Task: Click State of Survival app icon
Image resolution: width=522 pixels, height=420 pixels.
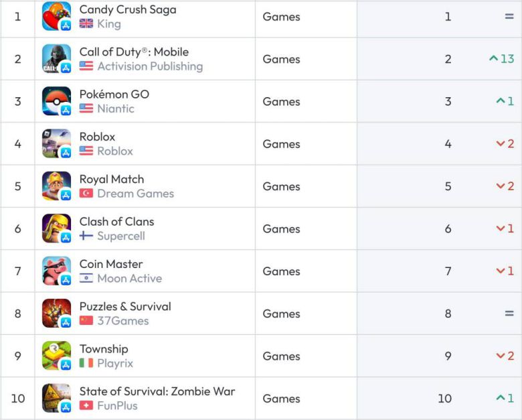Action: [56, 398]
